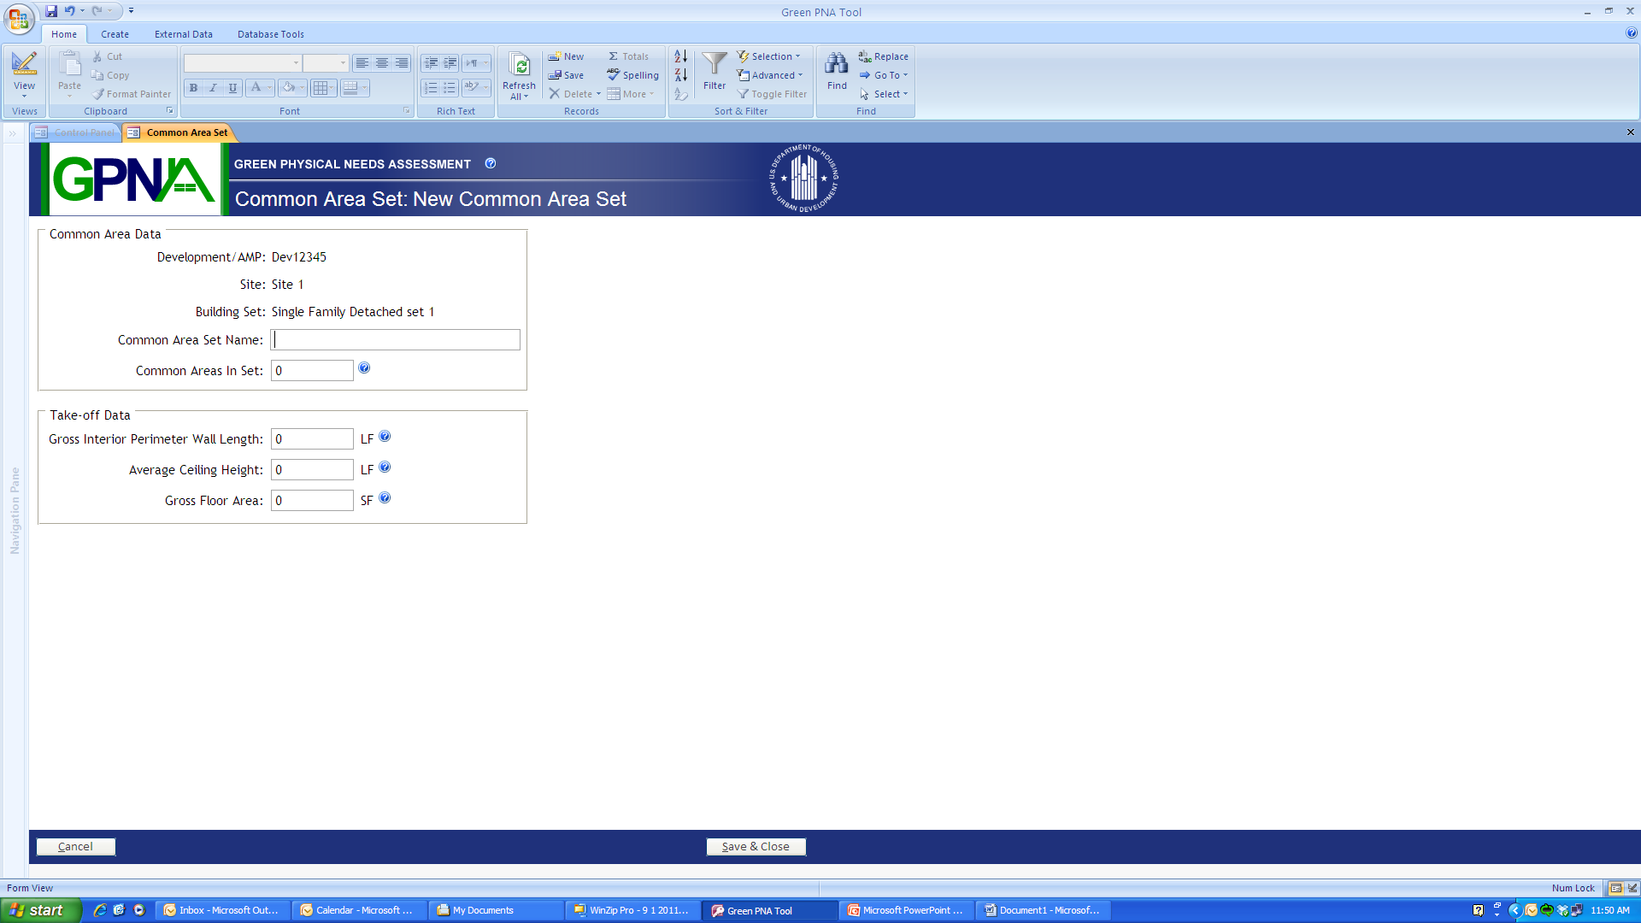1641x923 pixels.
Task: Click the Common Area Set Name field
Action: pos(395,340)
